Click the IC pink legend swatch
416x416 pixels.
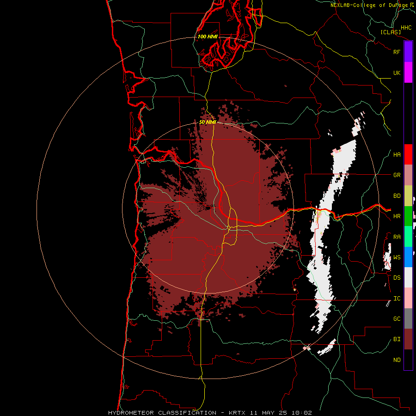pos(408,298)
